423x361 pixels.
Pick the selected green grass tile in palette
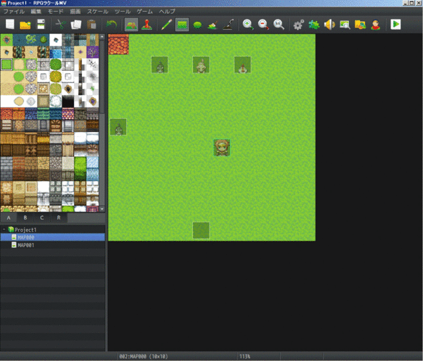(7, 65)
